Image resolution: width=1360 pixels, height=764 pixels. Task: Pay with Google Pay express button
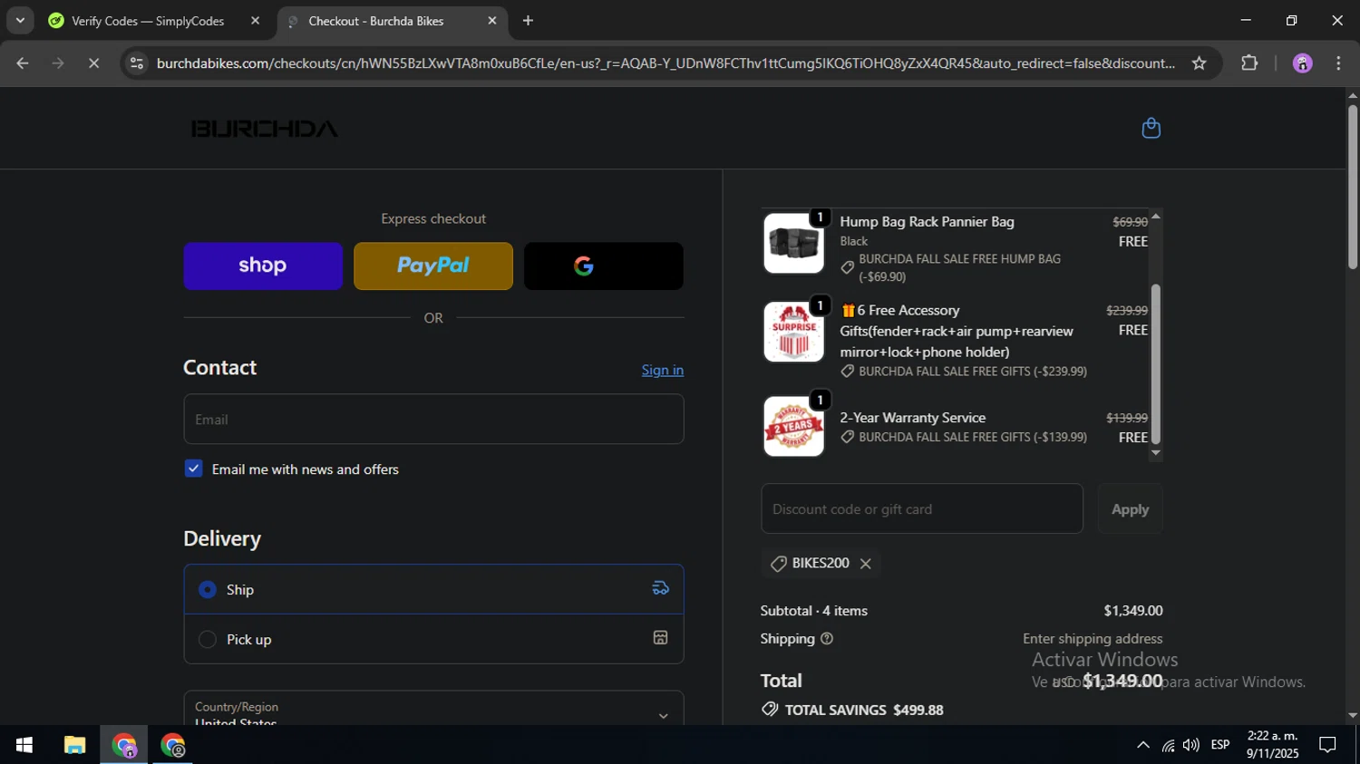tap(604, 266)
